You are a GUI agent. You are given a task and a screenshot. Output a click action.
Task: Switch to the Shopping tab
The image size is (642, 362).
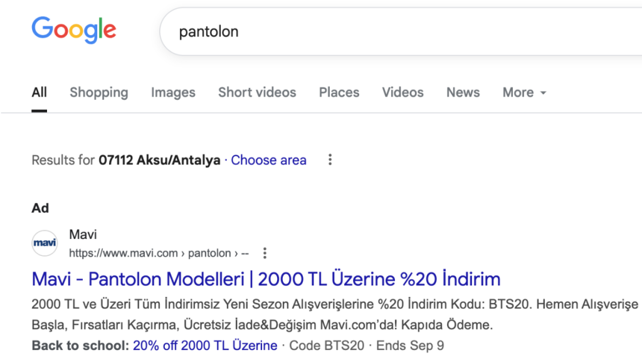pos(98,92)
